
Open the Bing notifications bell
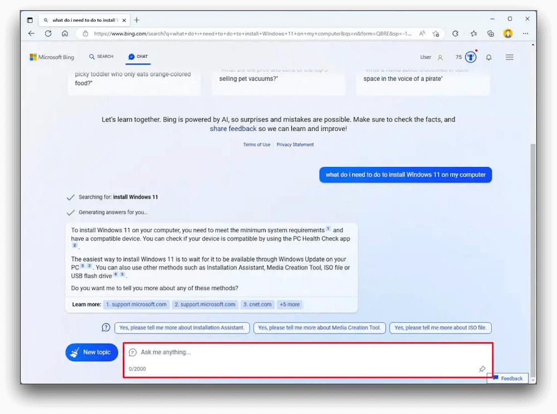point(488,57)
